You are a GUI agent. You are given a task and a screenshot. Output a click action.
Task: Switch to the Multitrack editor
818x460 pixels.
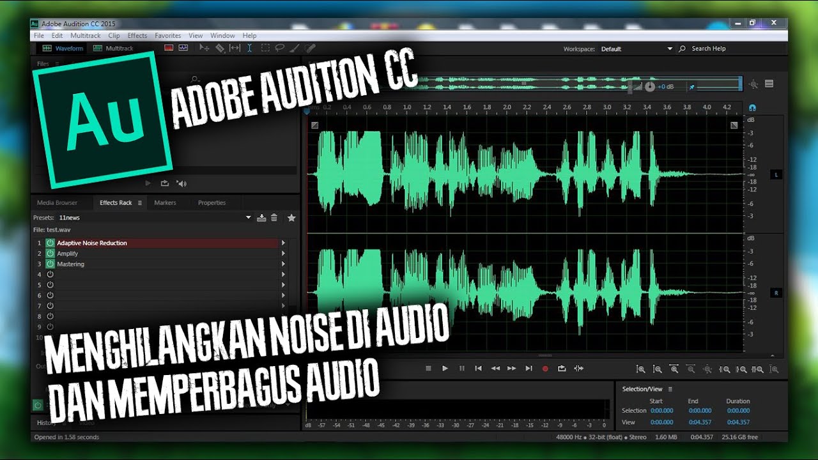[113, 49]
